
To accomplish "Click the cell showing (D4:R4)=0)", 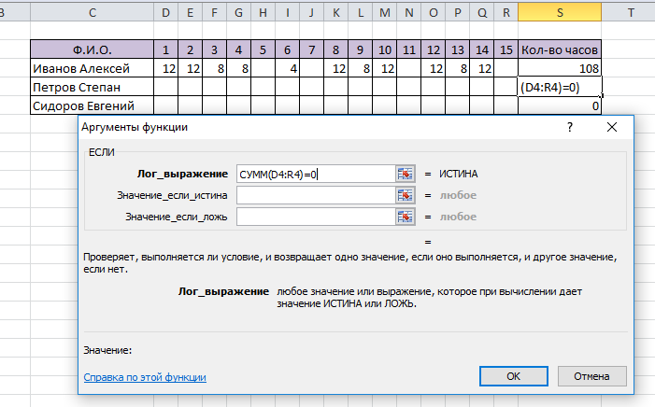I will click(x=560, y=87).
